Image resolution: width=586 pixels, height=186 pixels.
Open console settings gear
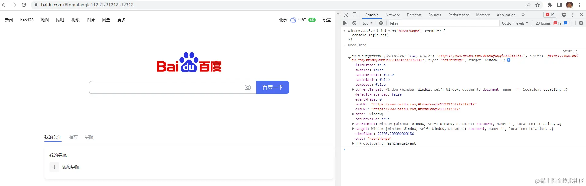pyautogui.click(x=581, y=23)
